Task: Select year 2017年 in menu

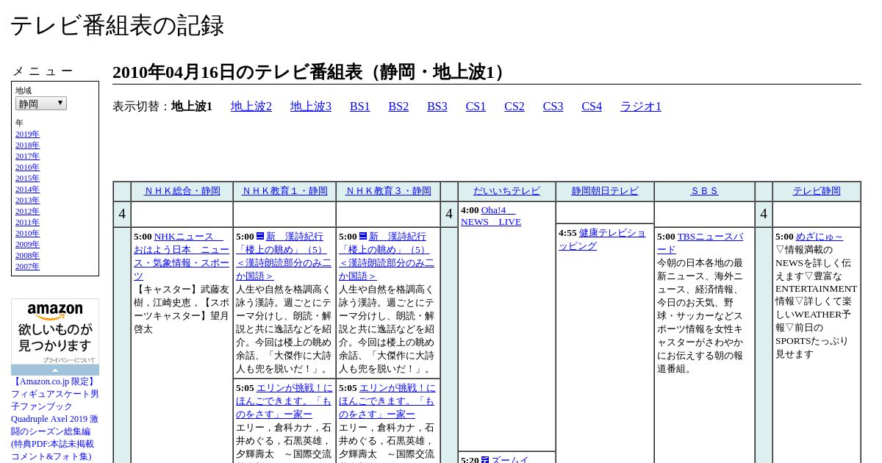Action: [x=27, y=157]
